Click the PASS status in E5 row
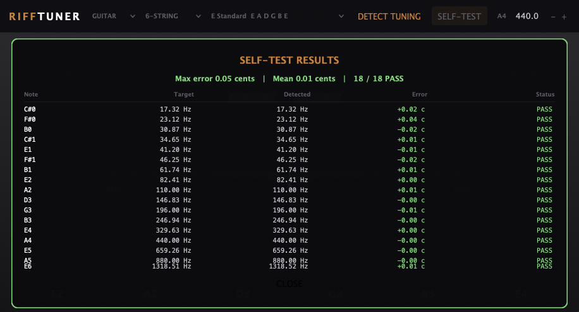This screenshot has height=312, width=579. click(544, 250)
